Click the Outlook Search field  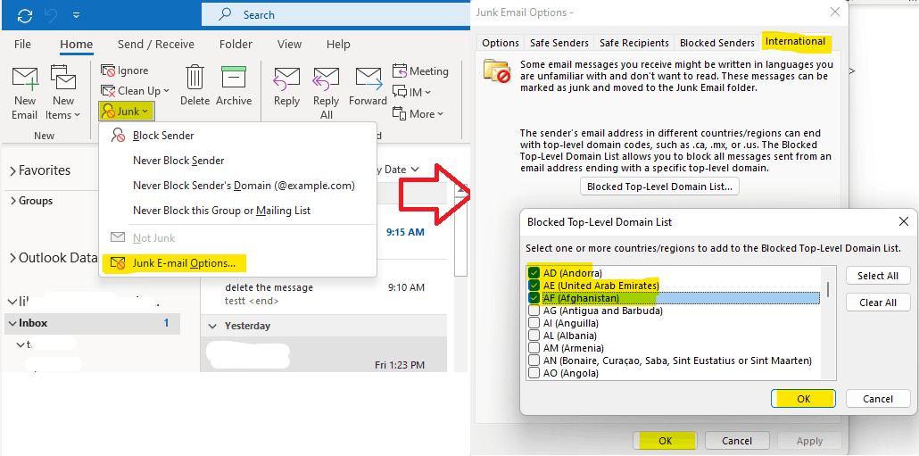coord(334,14)
